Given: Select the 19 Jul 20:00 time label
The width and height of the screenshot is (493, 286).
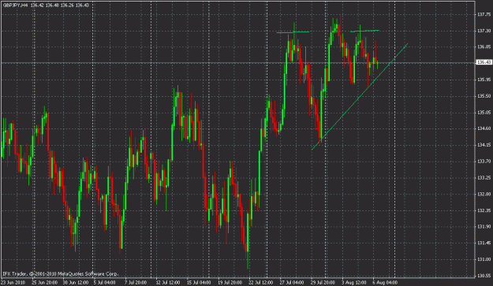Looking at the screenshot, I should (x=230, y=282).
